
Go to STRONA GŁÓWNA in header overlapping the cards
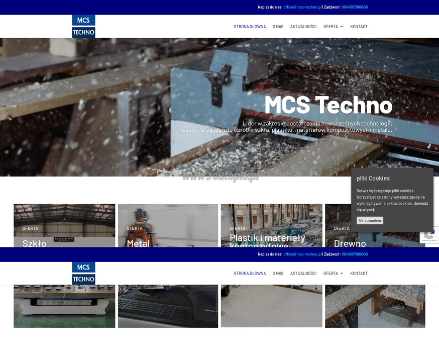250,273
